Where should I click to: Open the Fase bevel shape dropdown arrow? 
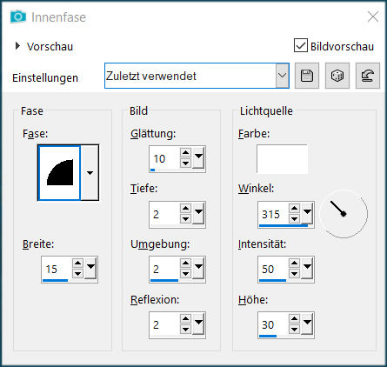90,173
